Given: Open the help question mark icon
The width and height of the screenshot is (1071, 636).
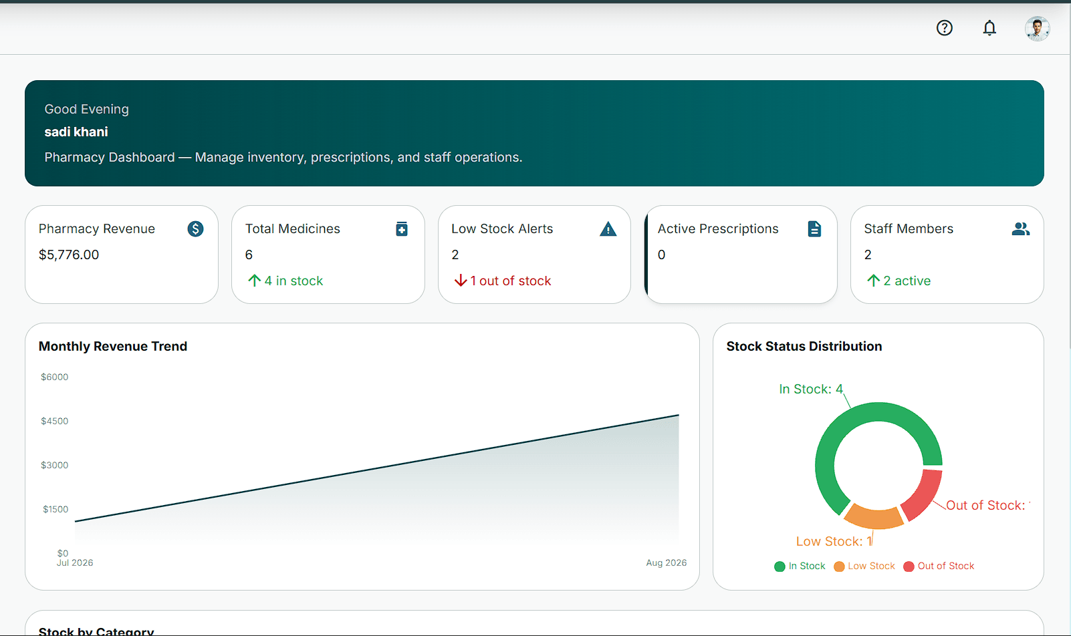Looking at the screenshot, I should 944,28.
